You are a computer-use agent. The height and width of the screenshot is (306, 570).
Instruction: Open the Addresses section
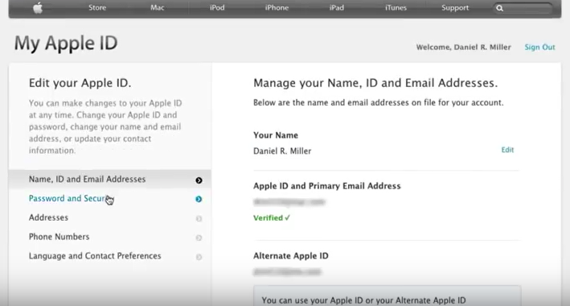tap(110, 218)
